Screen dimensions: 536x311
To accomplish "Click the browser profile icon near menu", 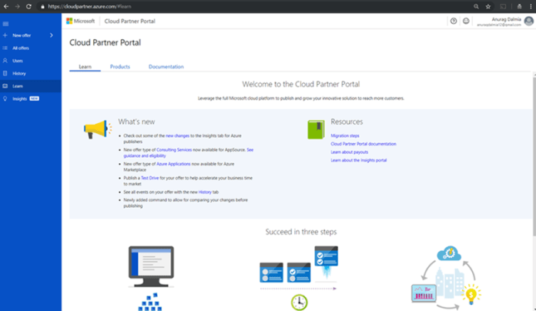I will pyautogui.click(x=519, y=6).
